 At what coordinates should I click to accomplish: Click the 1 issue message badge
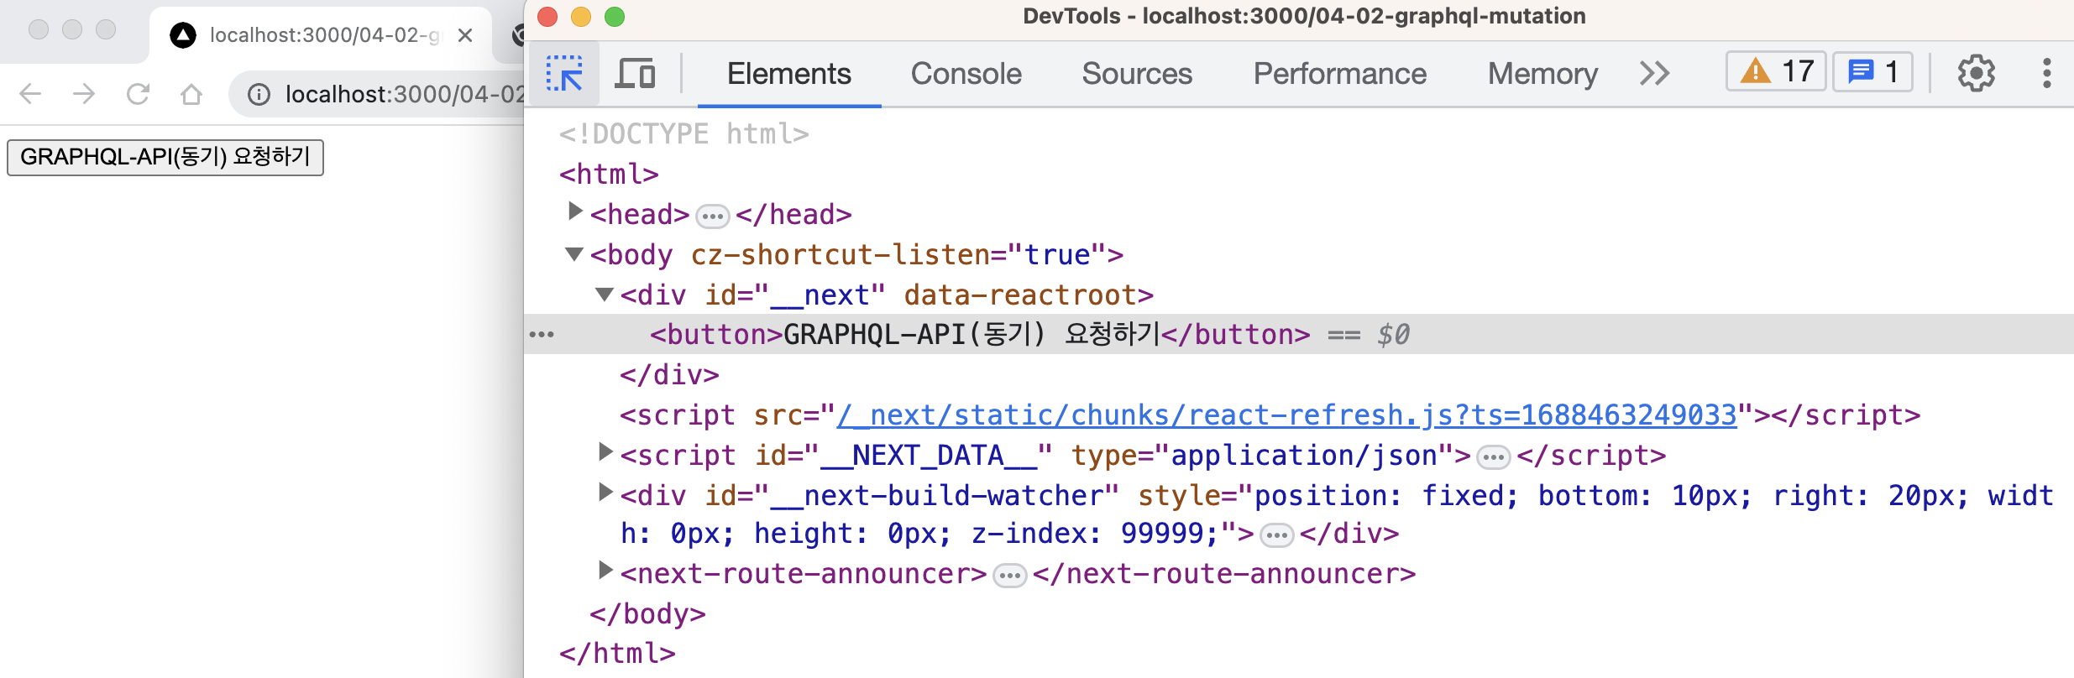click(x=1872, y=72)
